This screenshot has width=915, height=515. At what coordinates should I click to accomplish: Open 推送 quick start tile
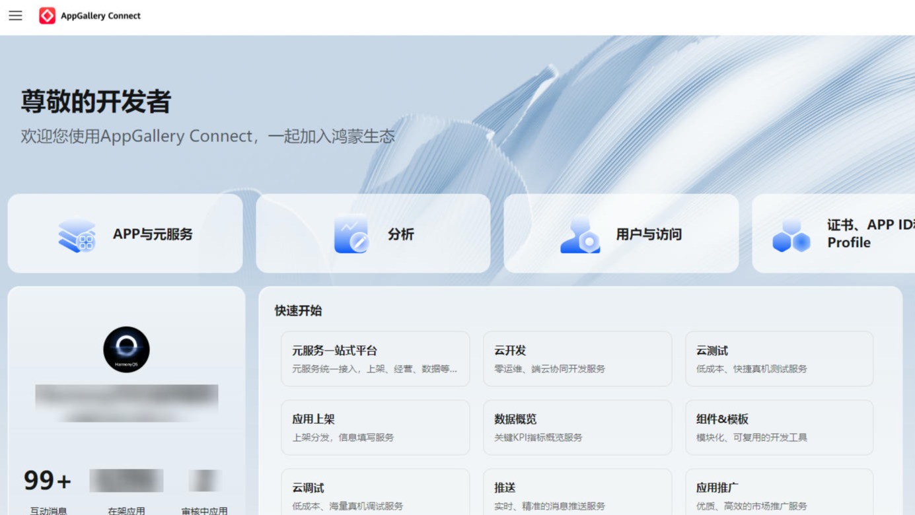point(577,492)
